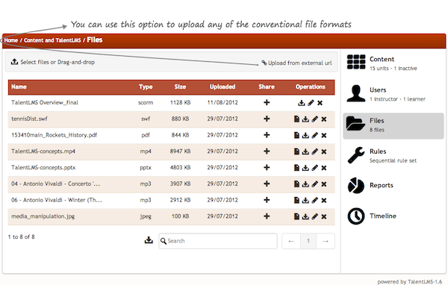Screen dimensions: 448x285
Task: Edit the TalentLMS Overview_final file
Action: point(311,103)
